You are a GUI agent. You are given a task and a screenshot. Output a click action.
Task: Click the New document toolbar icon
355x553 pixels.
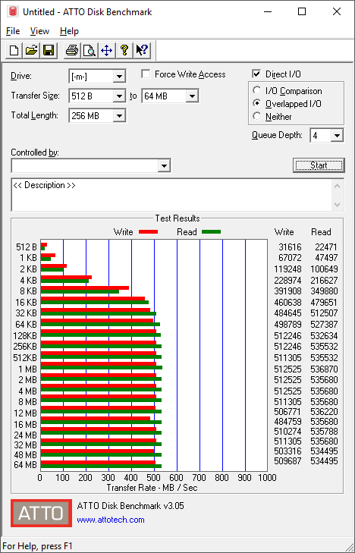[14, 50]
